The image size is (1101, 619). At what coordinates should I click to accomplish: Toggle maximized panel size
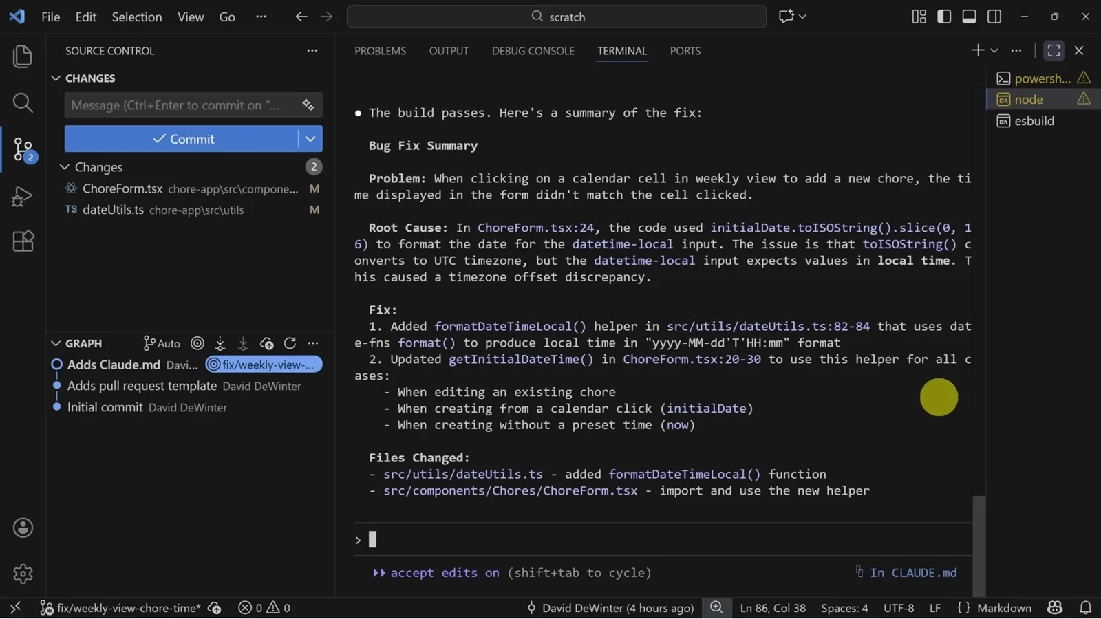1054,50
